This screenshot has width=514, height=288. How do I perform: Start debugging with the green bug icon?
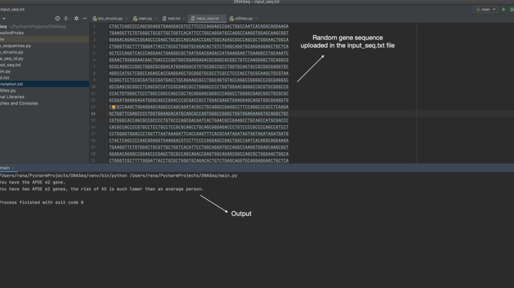click(511, 10)
